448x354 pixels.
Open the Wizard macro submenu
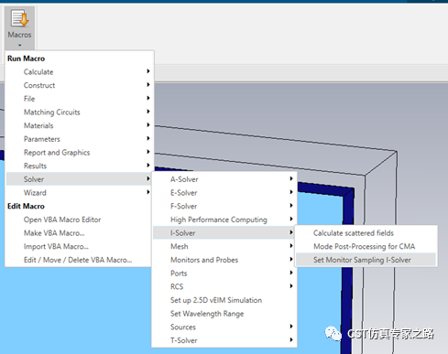79,192
